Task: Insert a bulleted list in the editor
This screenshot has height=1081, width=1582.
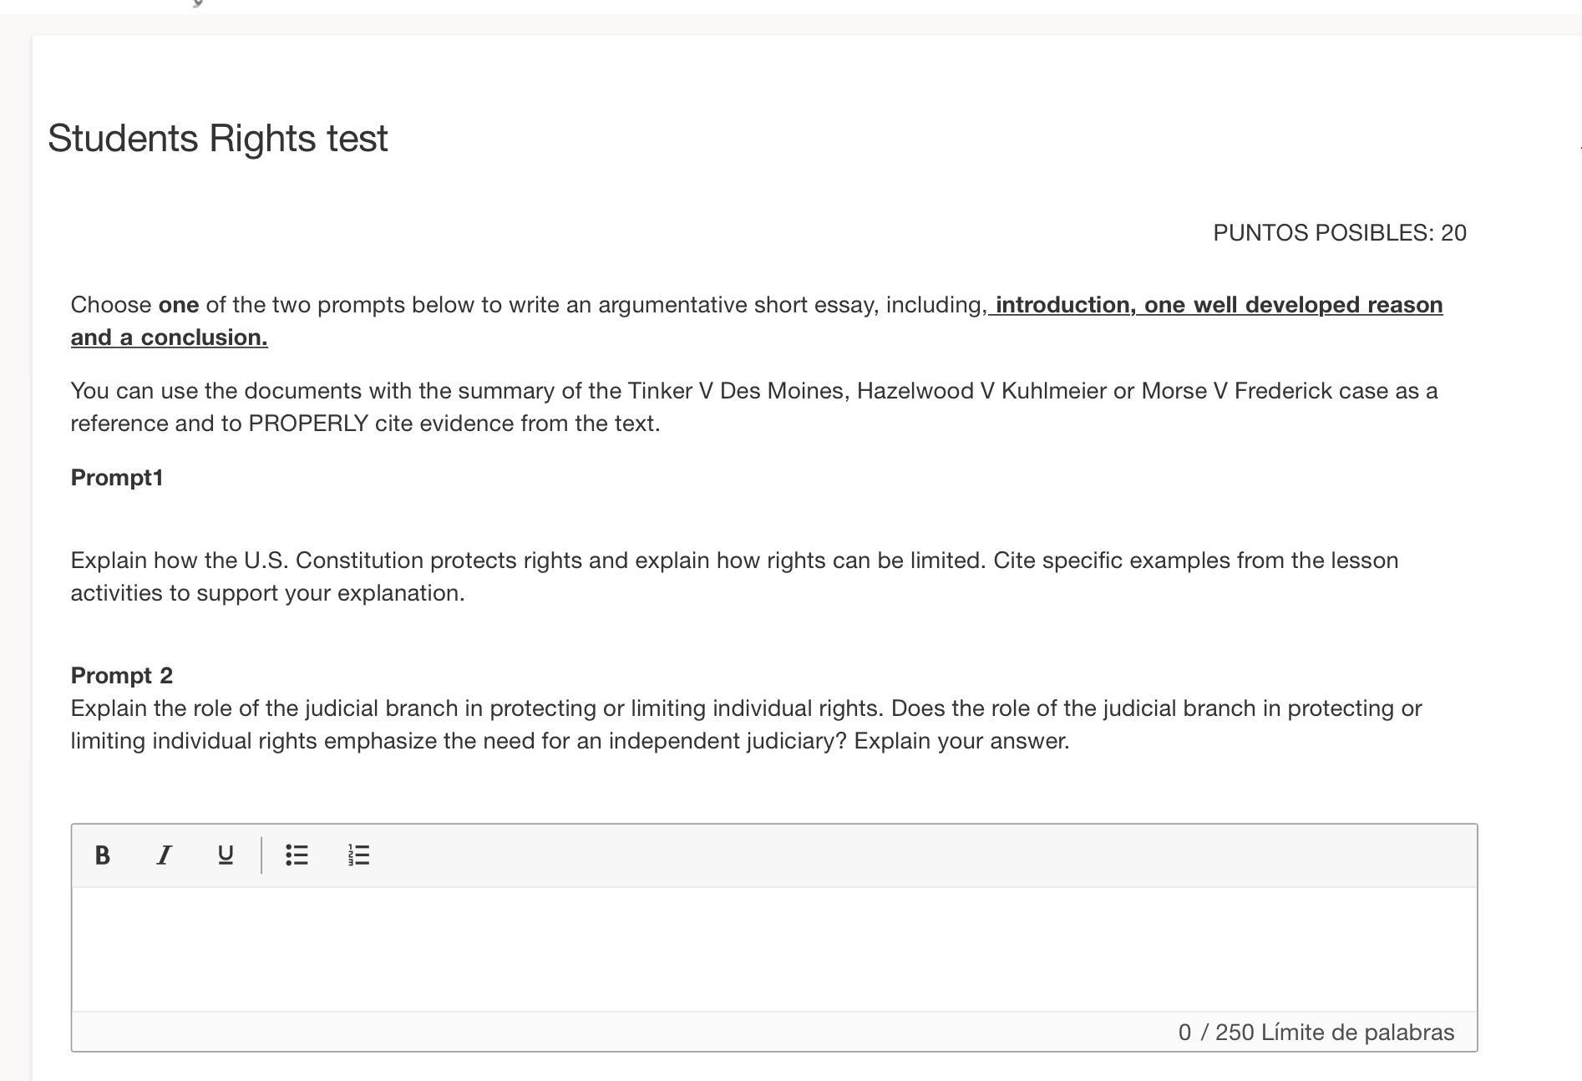Action: click(297, 855)
